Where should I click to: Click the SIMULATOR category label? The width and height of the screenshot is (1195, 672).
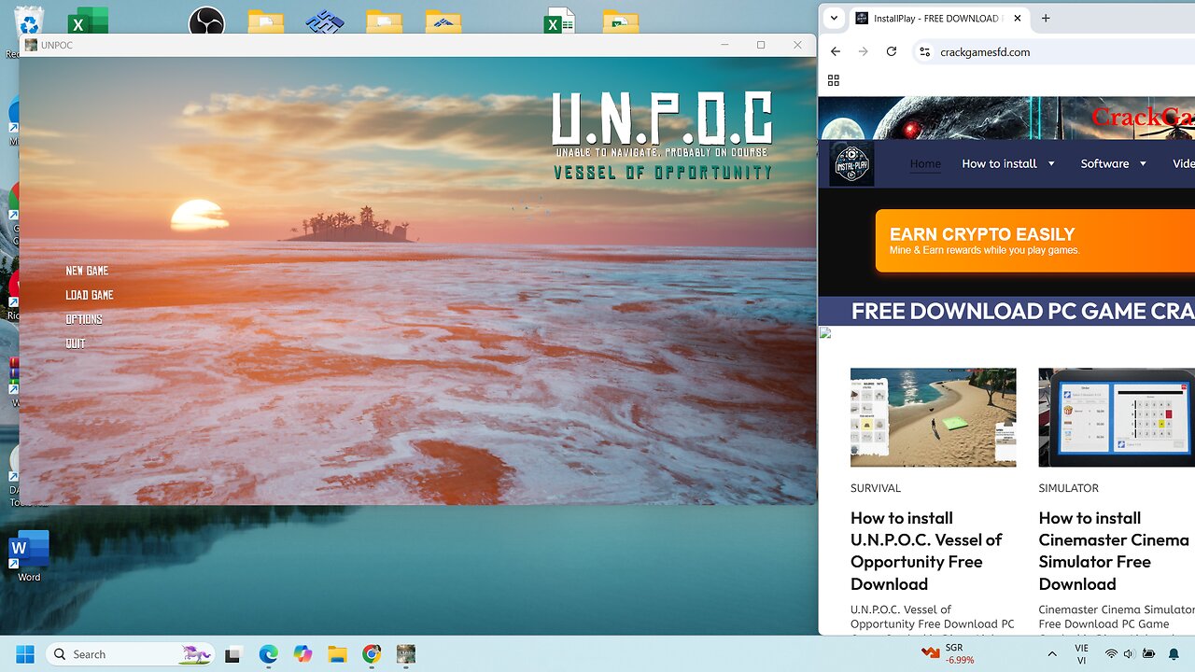click(1069, 488)
